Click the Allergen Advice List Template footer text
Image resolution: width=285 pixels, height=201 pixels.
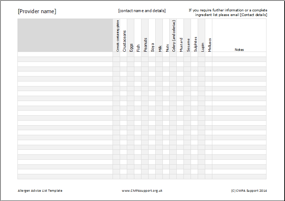pyautogui.click(x=40, y=191)
